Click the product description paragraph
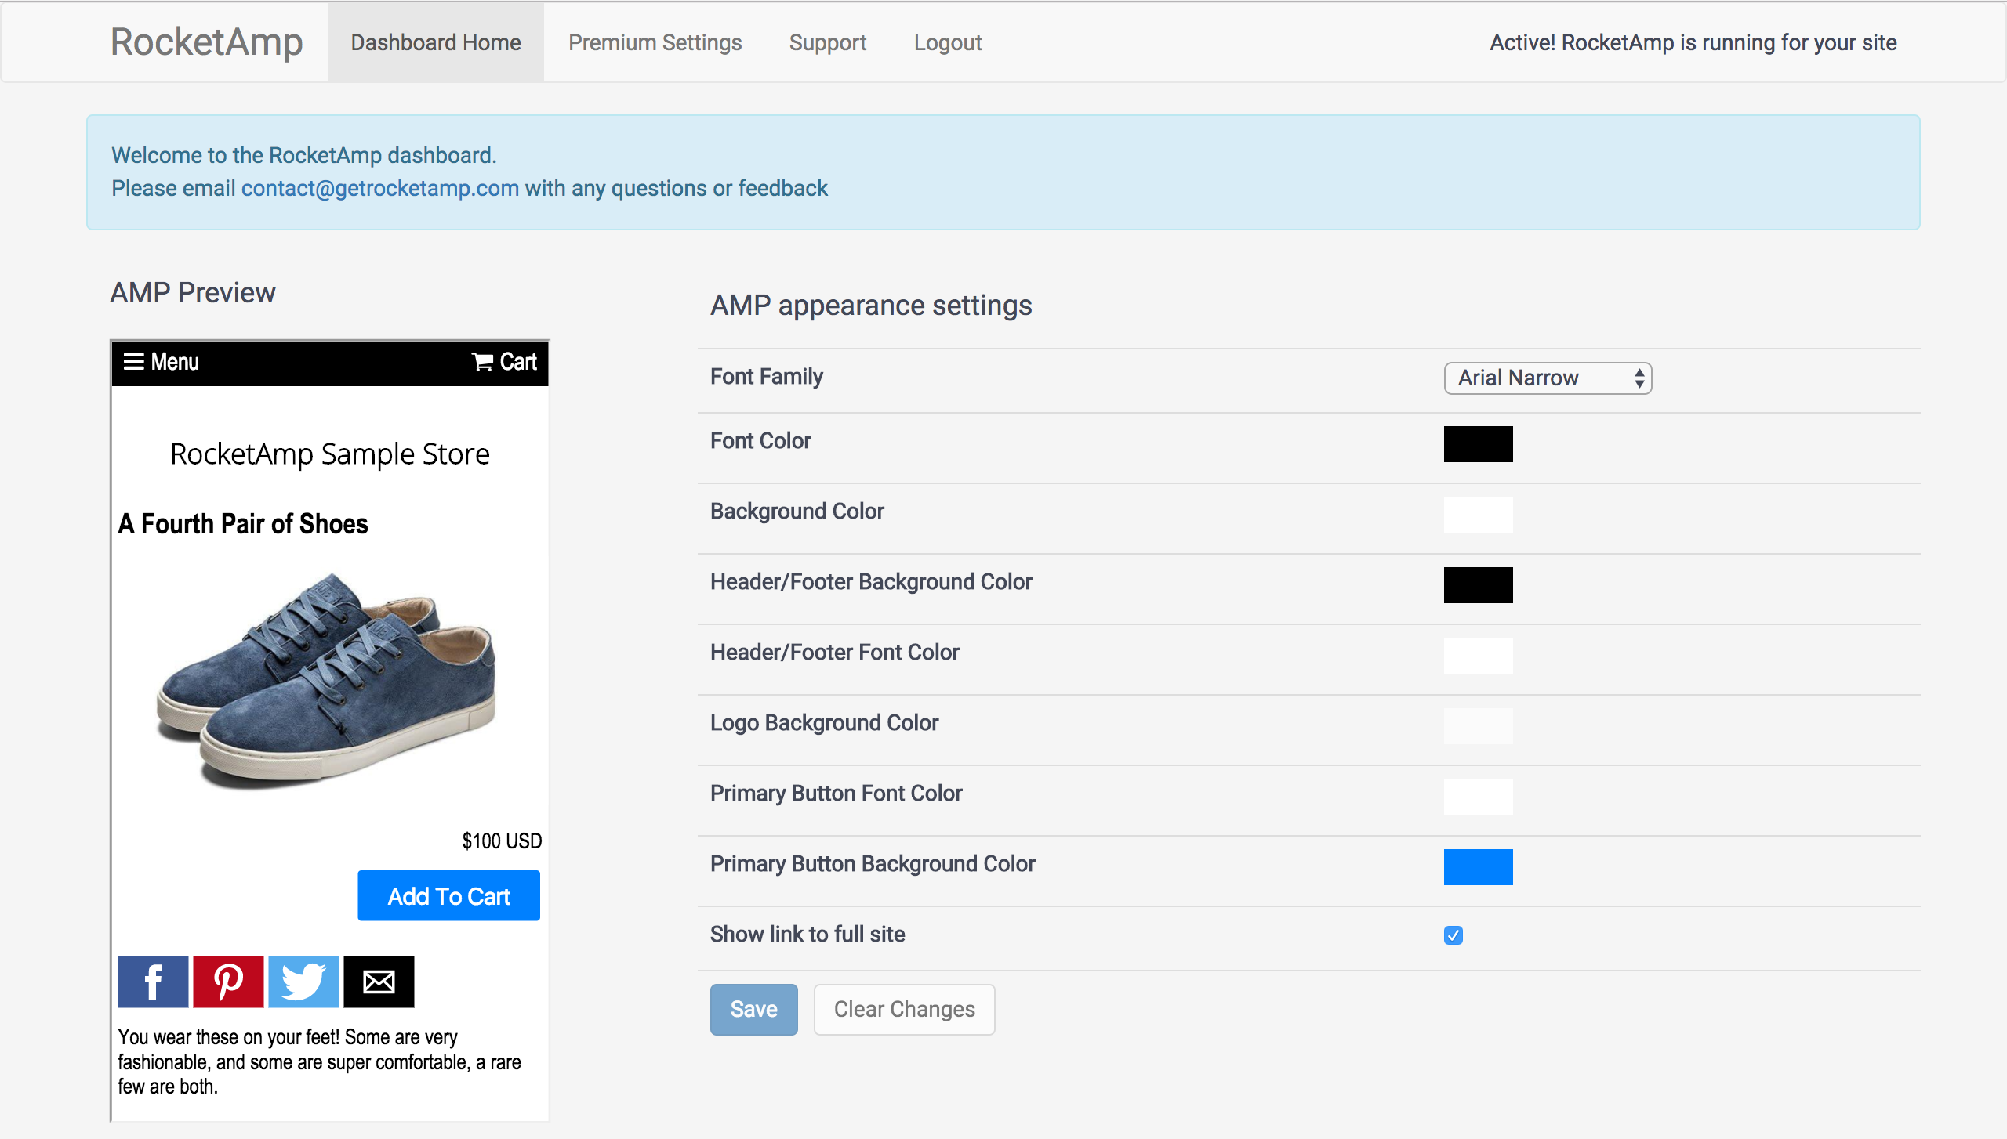 (x=320, y=1061)
